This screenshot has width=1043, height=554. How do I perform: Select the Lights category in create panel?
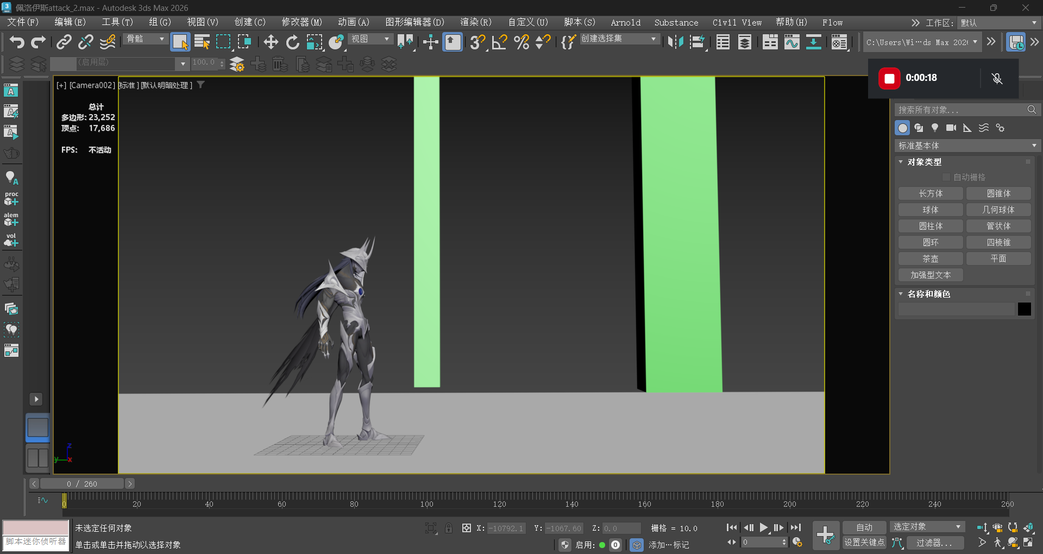pyautogui.click(x=935, y=128)
